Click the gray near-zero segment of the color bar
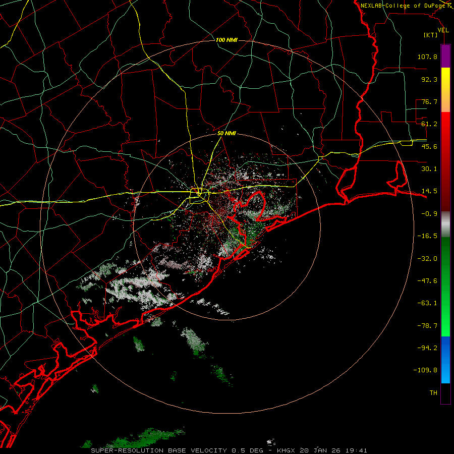 445,224
